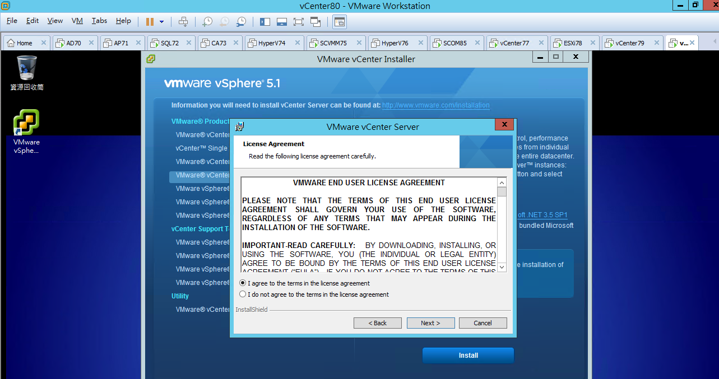Viewport: 719px width, 379px height.
Task: Open the Edit menu
Action: point(33,21)
